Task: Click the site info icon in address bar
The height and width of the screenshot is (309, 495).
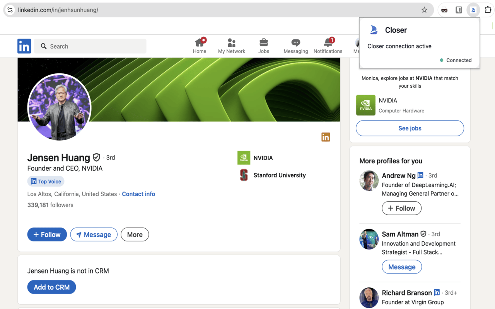Action: pos(10,10)
